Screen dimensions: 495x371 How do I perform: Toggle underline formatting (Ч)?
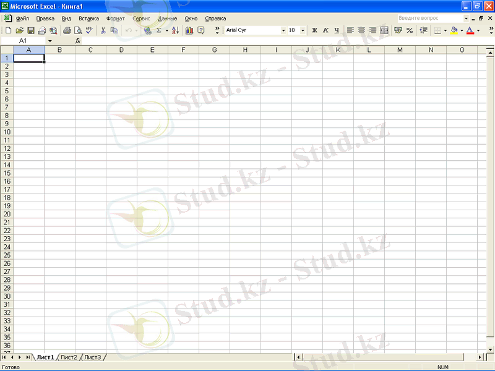click(337, 30)
